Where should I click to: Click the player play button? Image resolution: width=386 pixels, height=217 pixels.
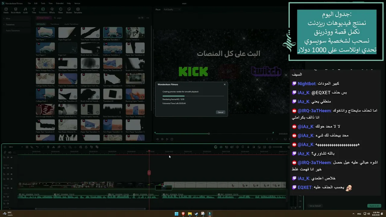167,139
